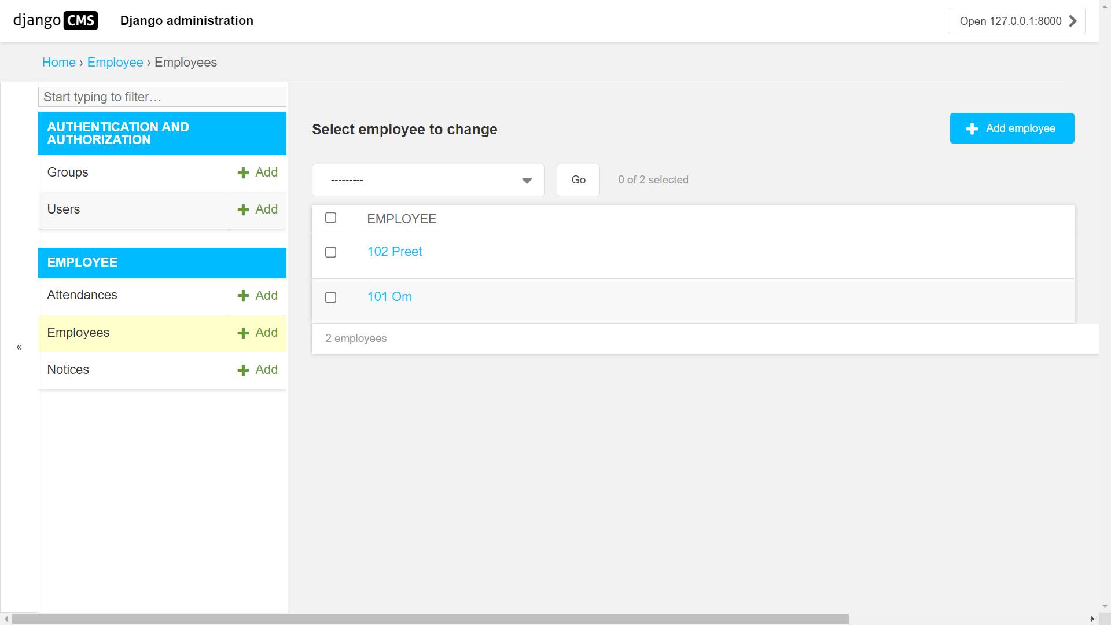
Task: Check the select-all employees checkbox
Action: point(331,218)
